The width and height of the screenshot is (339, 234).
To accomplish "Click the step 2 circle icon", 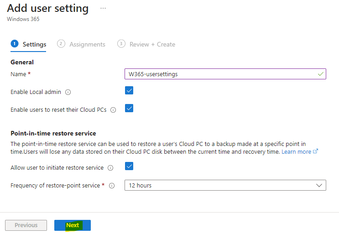I will 61,44.
